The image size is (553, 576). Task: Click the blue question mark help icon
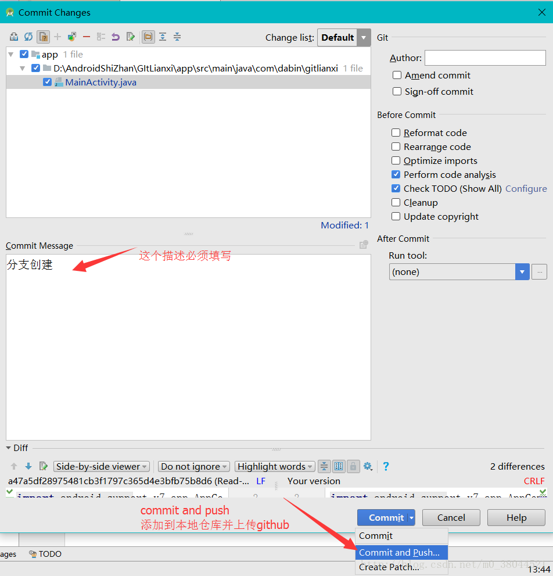coord(386,466)
